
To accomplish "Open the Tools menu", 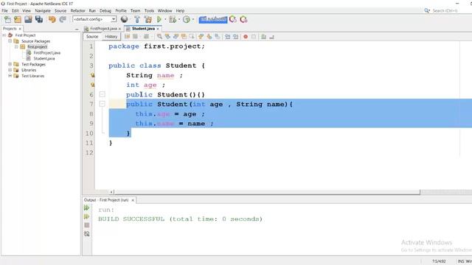I will click(x=149, y=10).
